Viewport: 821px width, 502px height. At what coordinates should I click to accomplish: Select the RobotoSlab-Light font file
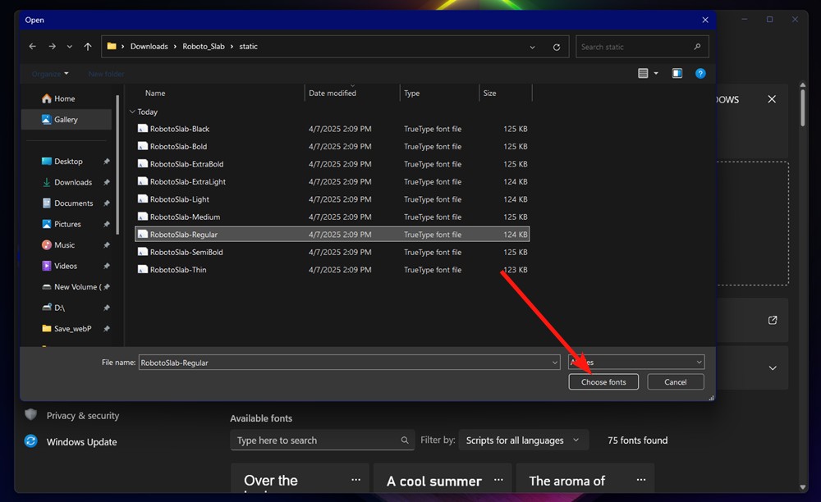point(332,199)
